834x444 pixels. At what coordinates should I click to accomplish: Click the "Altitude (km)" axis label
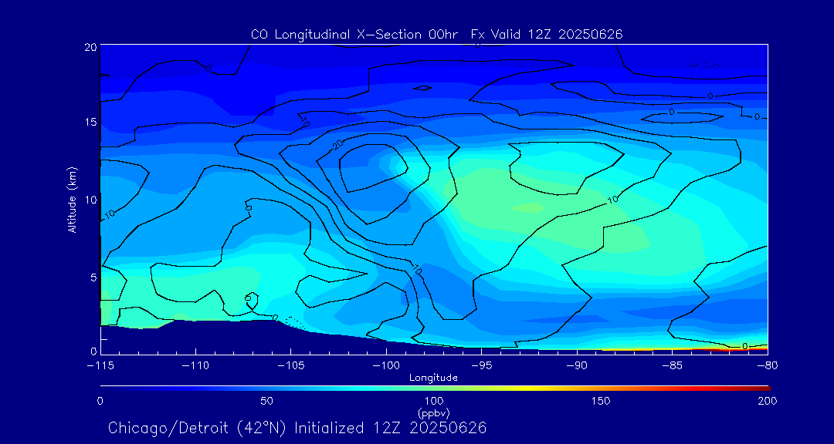coord(72,199)
